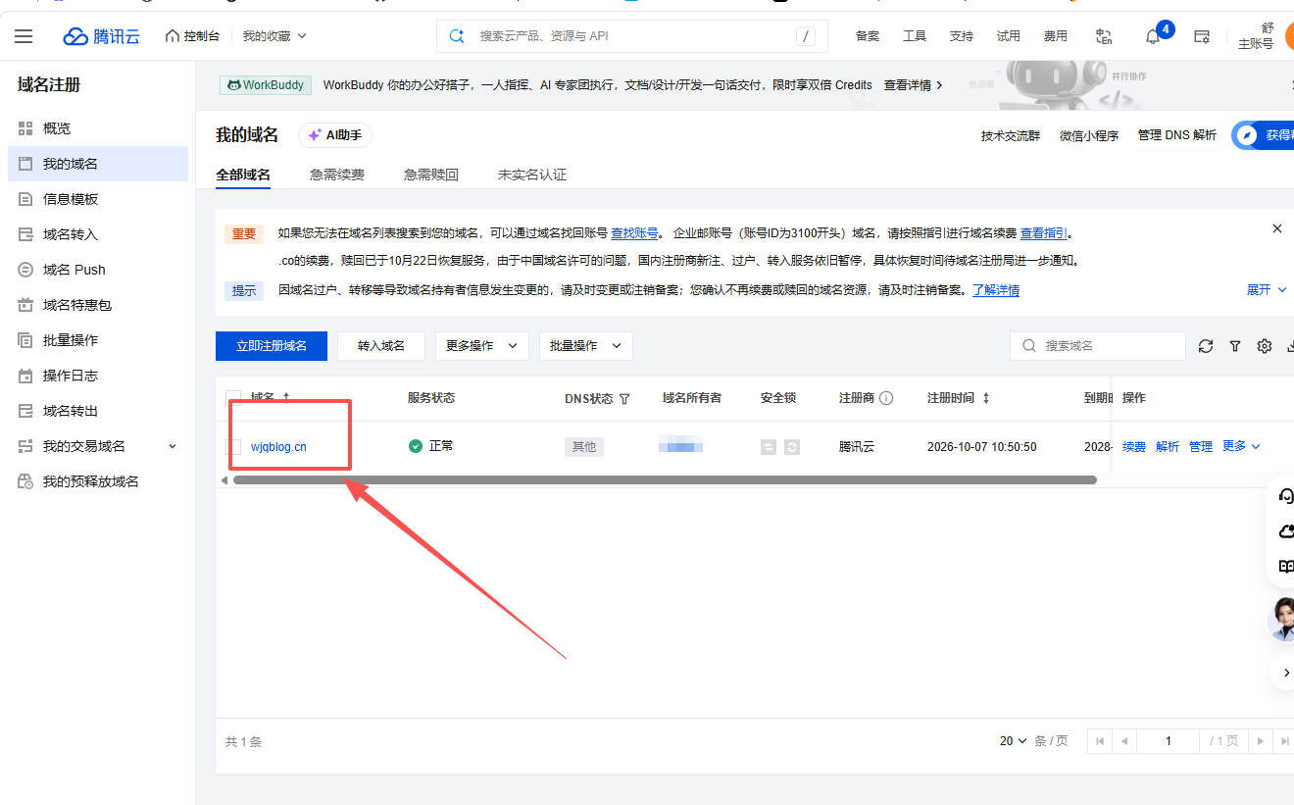The image size is (1294, 805).
Task: Click 解析 for wjqblog.cn
Action: (x=1168, y=447)
